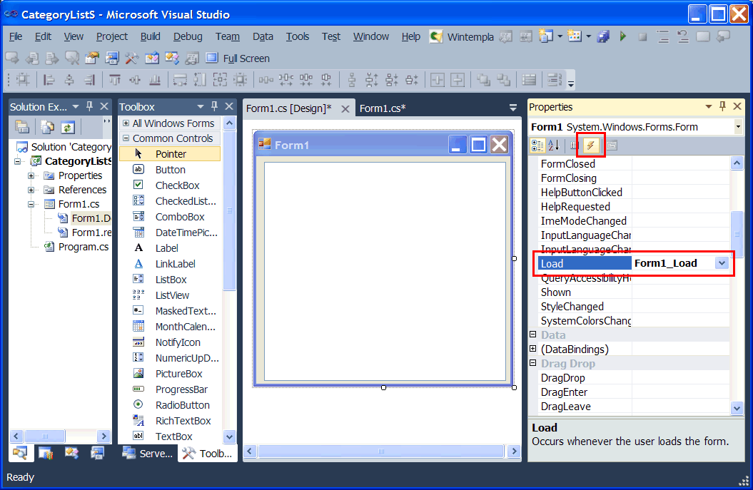Screen dimensions: 753x490
Task: Collapse the Drag Drop category
Action: (533, 363)
